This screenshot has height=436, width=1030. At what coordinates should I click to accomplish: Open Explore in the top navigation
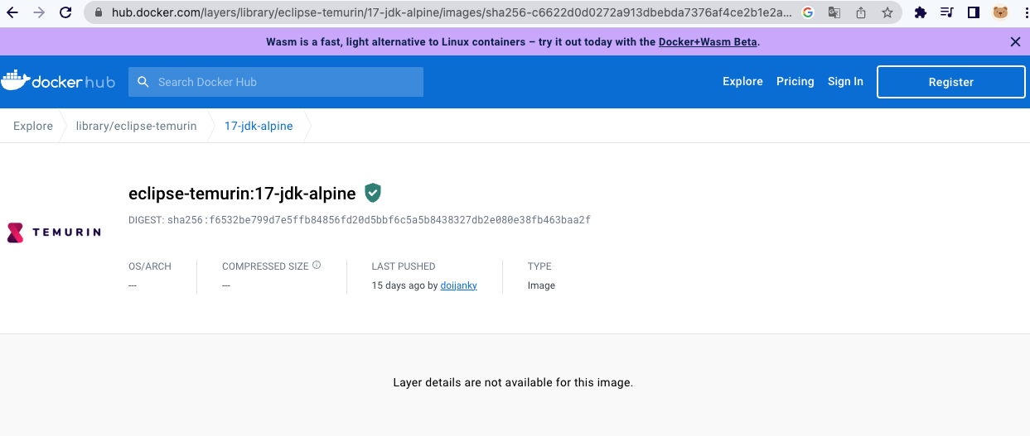click(x=742, y=81)
